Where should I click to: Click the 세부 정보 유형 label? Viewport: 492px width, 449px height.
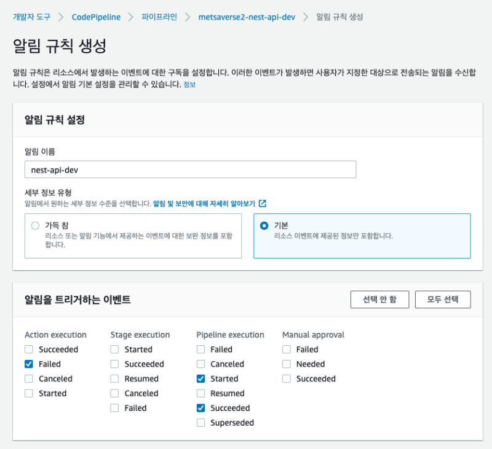49,192
